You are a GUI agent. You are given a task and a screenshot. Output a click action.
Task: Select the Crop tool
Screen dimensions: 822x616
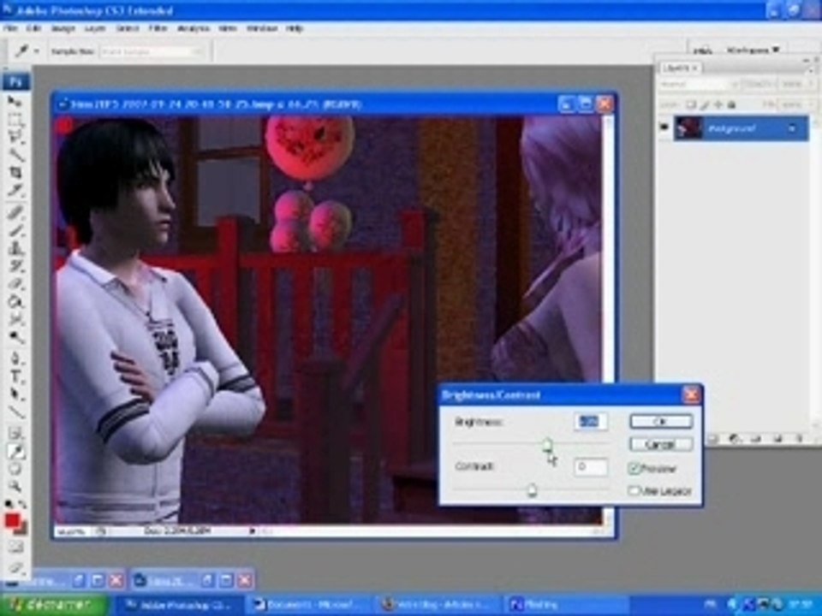[x=15, y=174]
